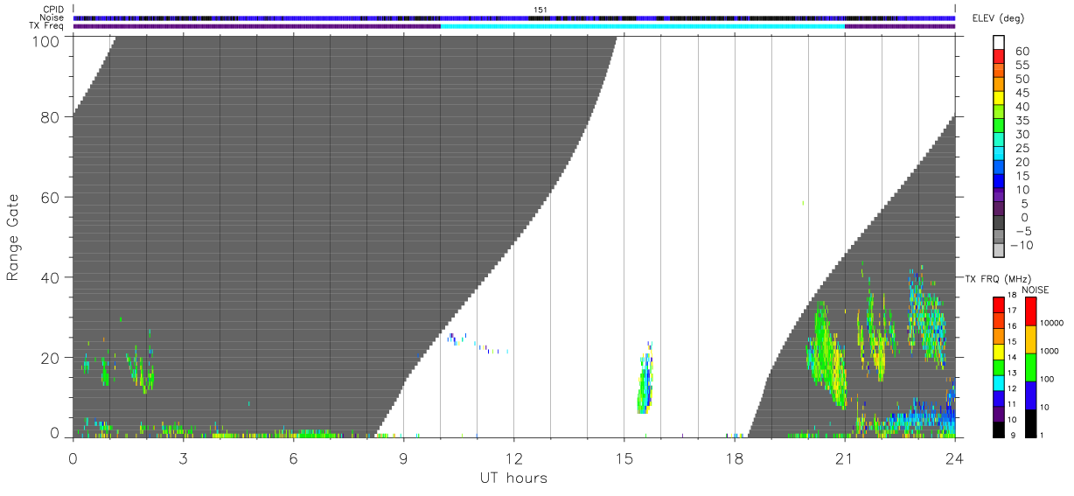The width and height of the screenshot is (1074, 496).
Task: Click the 12 tick label on the UT hours axis
Action: pos(514,458)
